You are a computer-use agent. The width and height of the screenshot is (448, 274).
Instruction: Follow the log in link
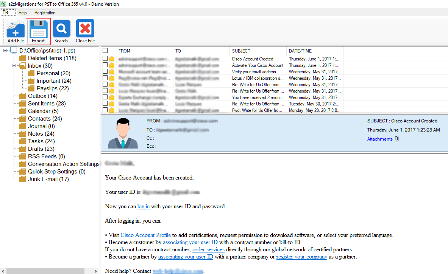point(144,206)
